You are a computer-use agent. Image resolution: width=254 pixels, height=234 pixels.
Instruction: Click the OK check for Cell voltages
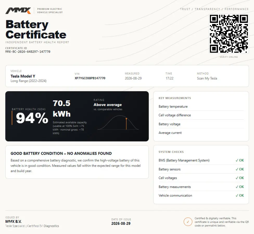click(x=240, y=178)
